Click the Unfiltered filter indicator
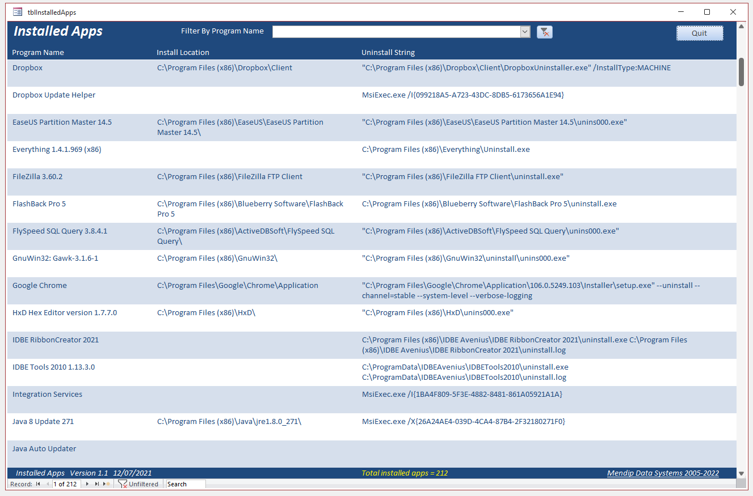753x496 pixels. point(138,484)
